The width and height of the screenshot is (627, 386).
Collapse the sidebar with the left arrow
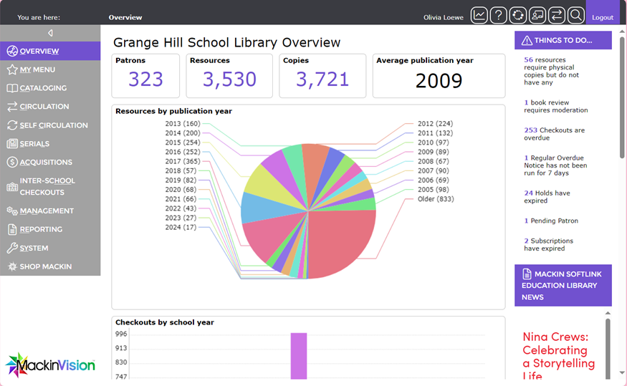coord(50,33)
